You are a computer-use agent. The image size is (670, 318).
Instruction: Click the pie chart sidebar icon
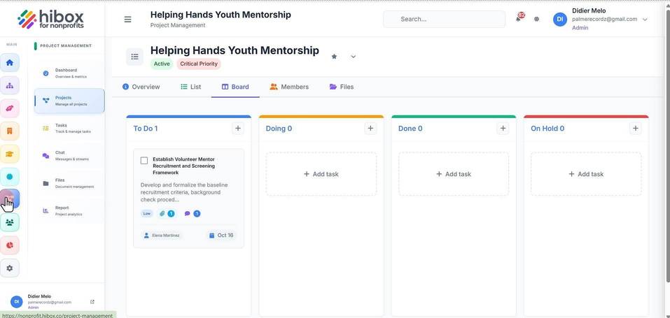click(10, 245)
